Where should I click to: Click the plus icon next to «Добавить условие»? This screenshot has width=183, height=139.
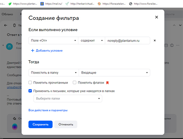pyautogui.click(x=33, y=50)
